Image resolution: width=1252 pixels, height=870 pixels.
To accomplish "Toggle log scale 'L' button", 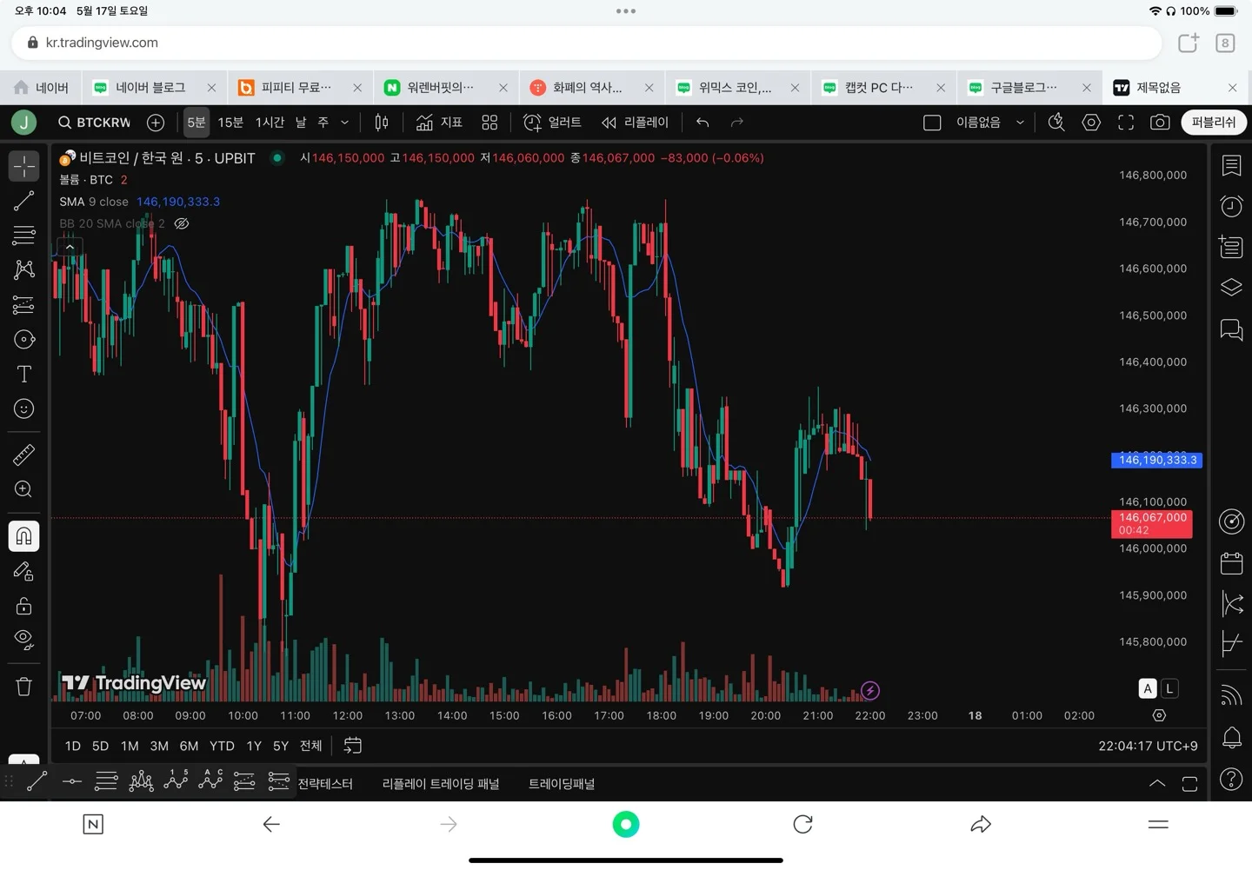I will (x=1170, y=688).
